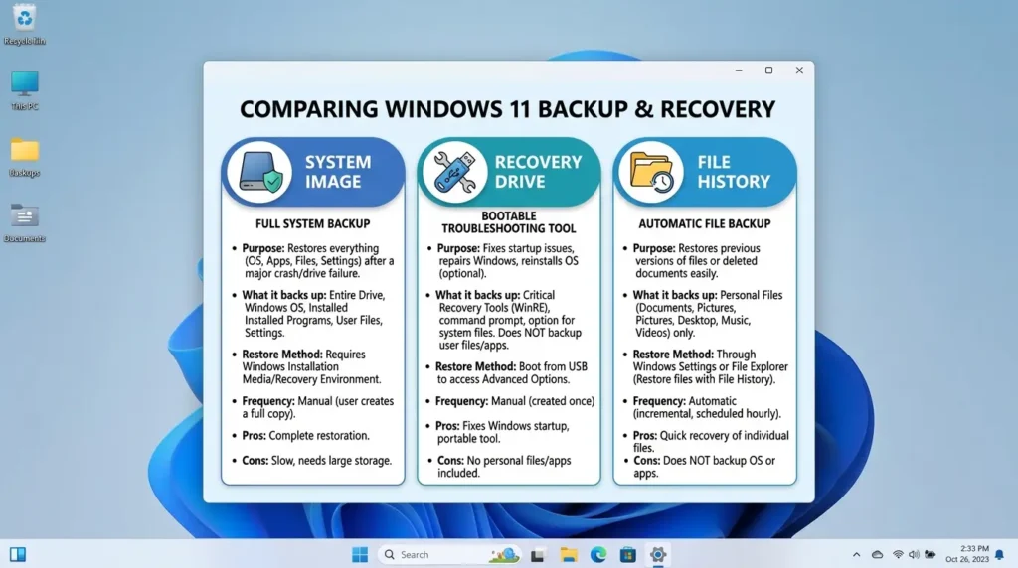Screen dimensions: 1018x568
Task: Open the Windows Start menu
Action: 360,554
